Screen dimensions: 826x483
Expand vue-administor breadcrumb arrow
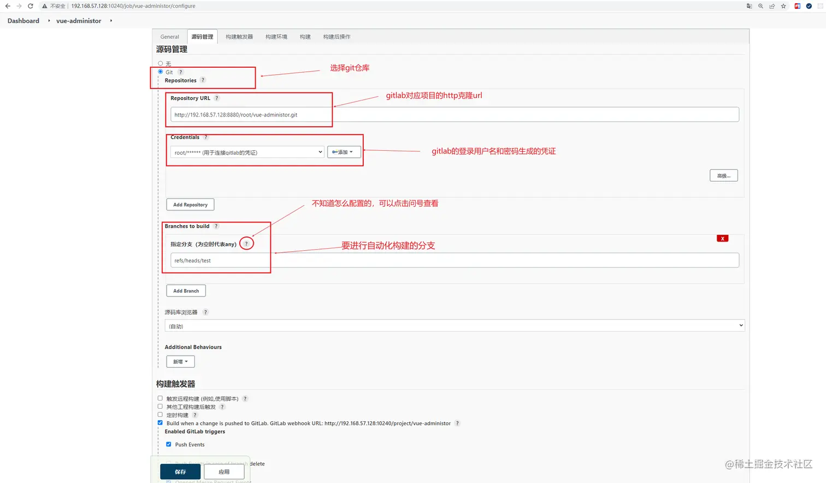point(111,21)
